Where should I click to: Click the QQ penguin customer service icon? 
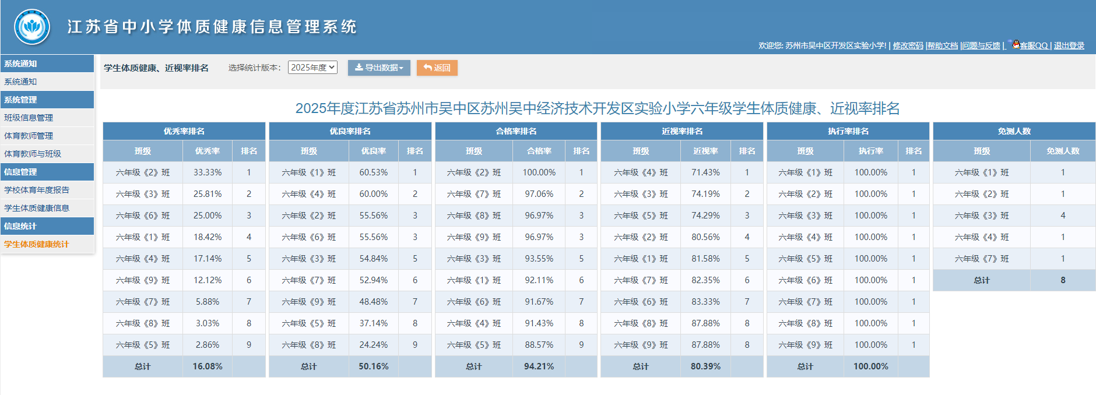[x=1016, y=44]
